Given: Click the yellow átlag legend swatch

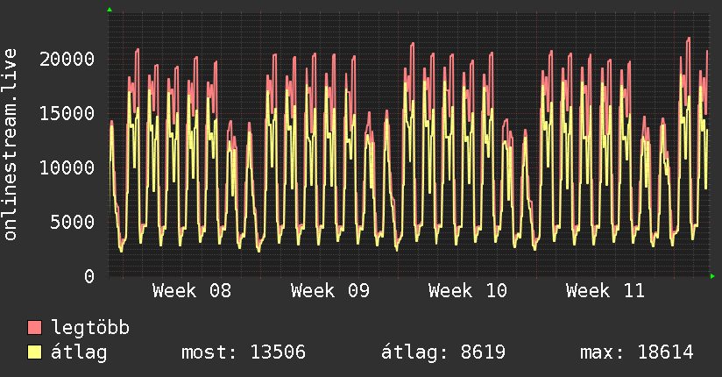Looking at the screenshot, I should tap(35, 353).
